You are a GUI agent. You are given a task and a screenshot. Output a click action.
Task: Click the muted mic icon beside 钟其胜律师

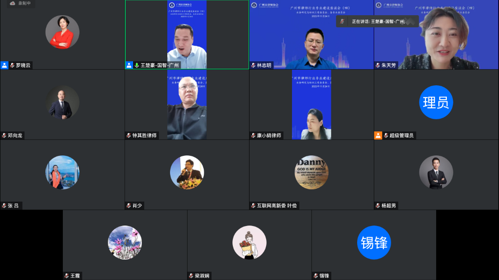click(x=128, y=136)
